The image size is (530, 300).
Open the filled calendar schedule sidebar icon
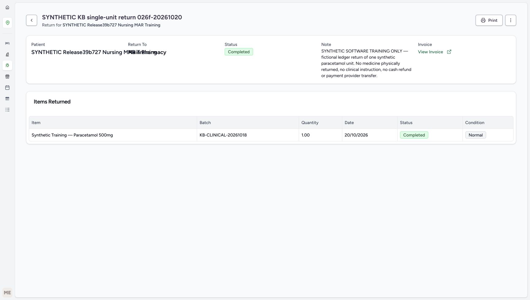[7, 99]
